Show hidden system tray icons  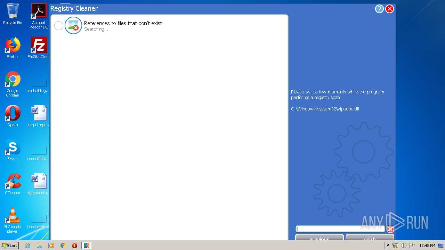[x=388, y=245]
